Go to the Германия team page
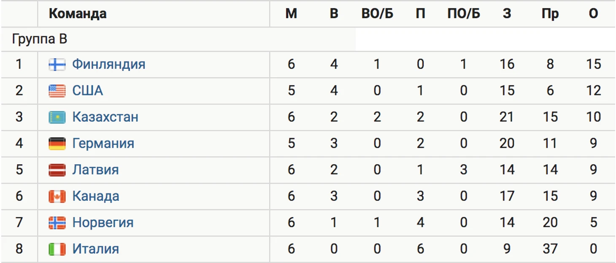This screenshot has width=616, height=263. tap(103, 144)
